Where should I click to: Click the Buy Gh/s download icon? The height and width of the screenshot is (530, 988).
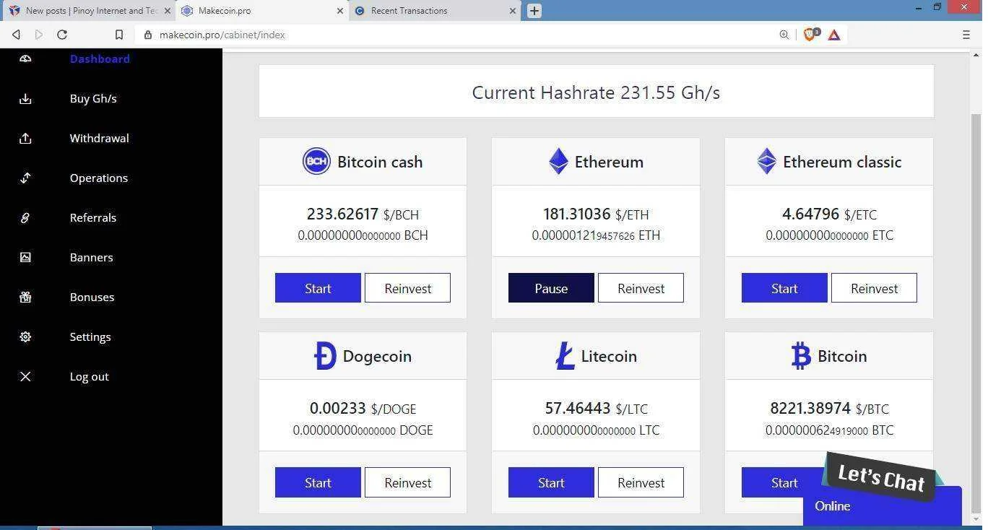(25, 99)
